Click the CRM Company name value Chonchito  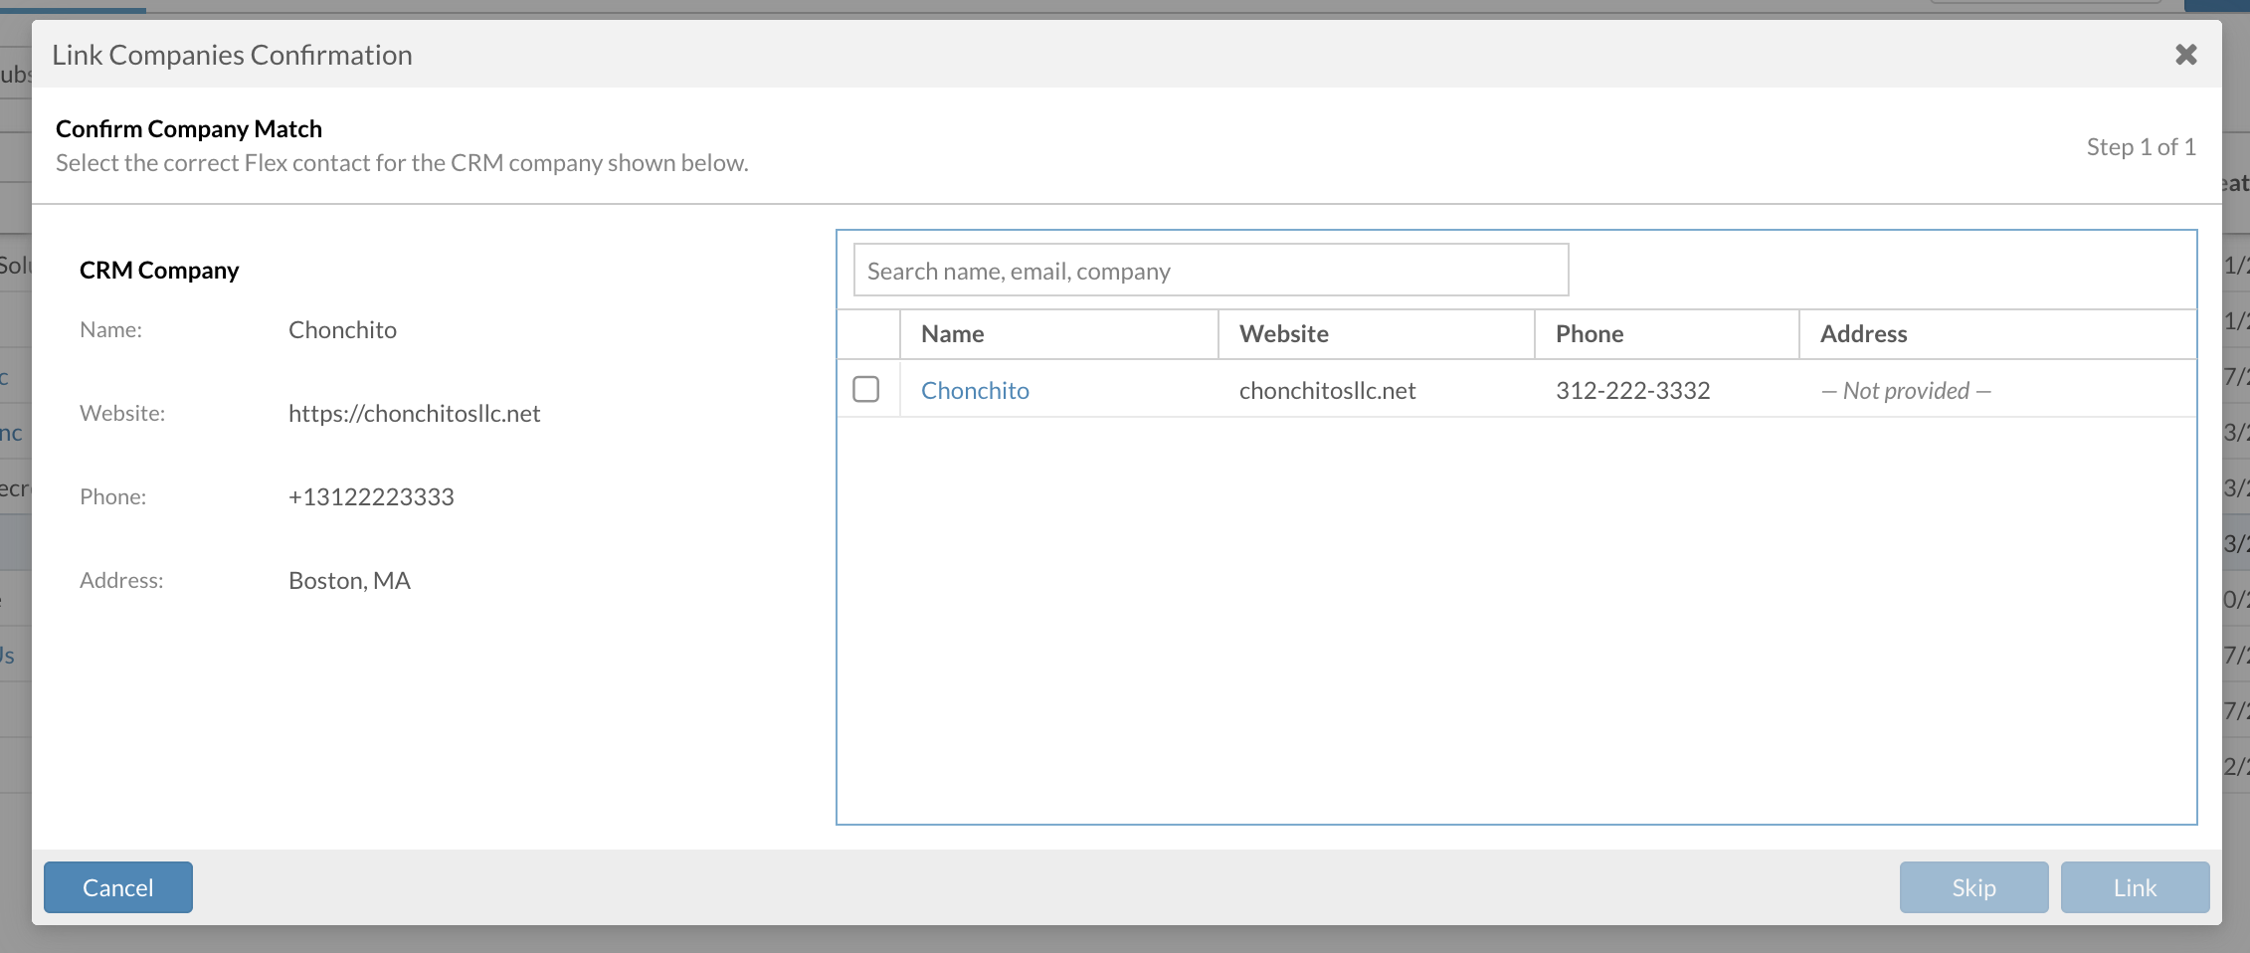(342, 330)
